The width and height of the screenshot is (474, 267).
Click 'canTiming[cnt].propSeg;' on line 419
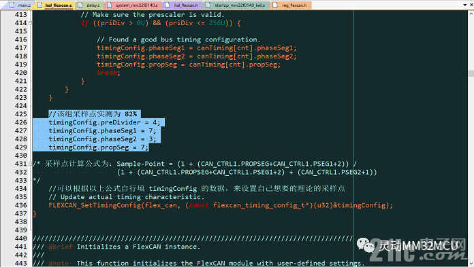235,65
